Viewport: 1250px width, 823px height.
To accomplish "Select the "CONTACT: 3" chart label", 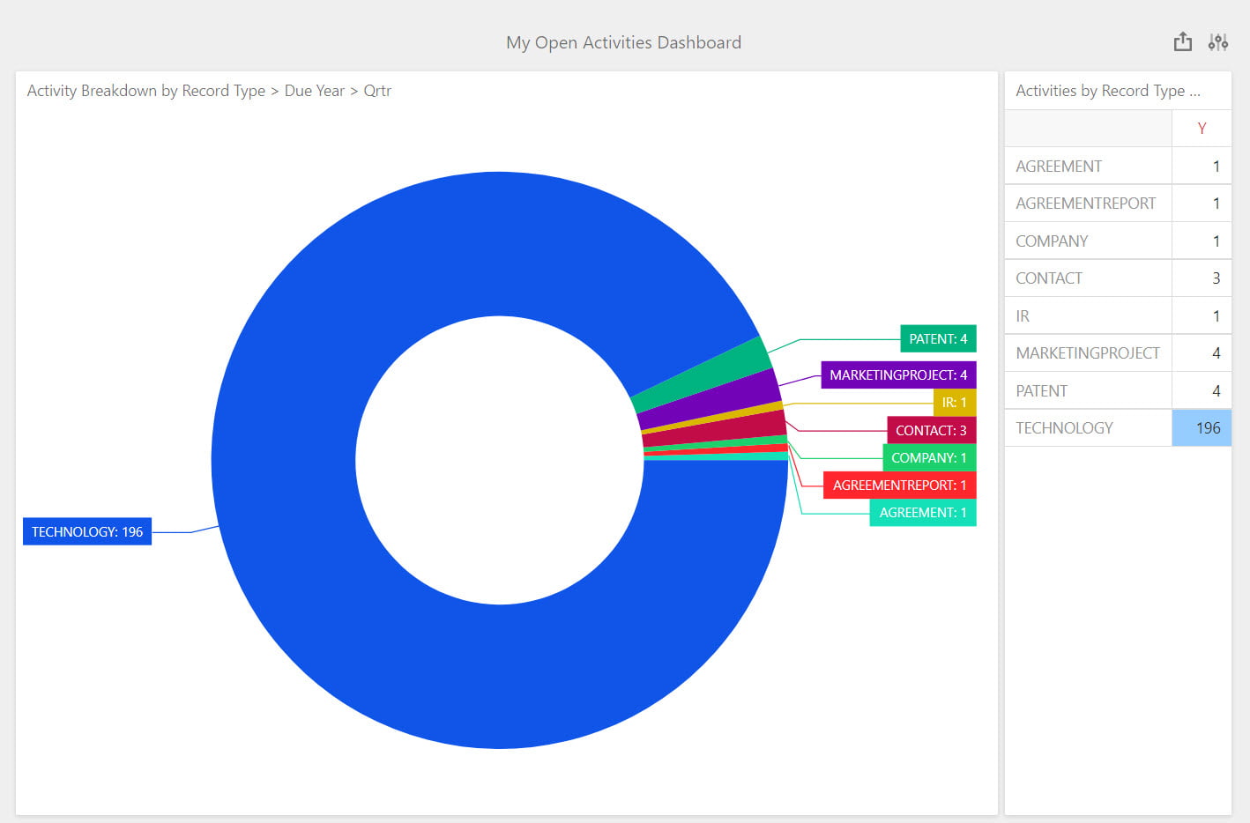I will pos(931,430).
